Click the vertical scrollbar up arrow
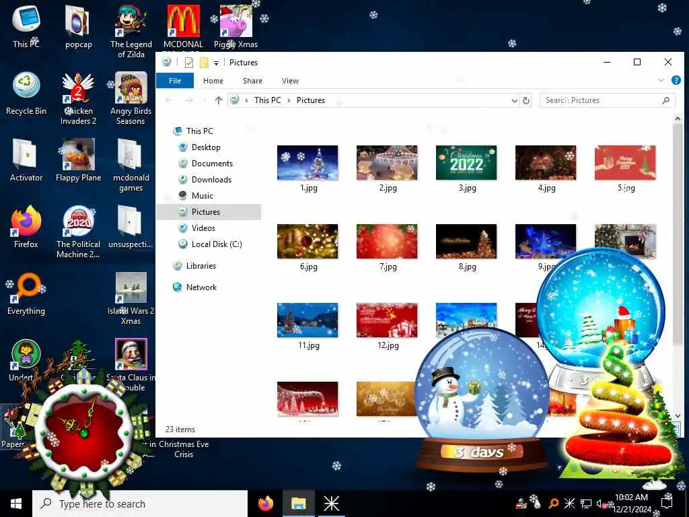 (x=677, y=118)
